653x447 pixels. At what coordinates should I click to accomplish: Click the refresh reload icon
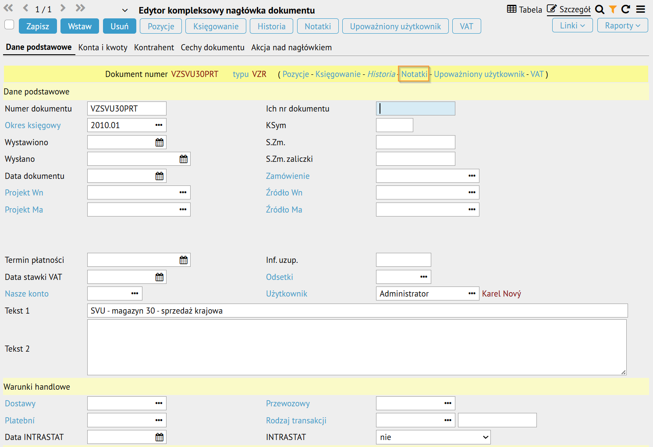coord(626,9)
